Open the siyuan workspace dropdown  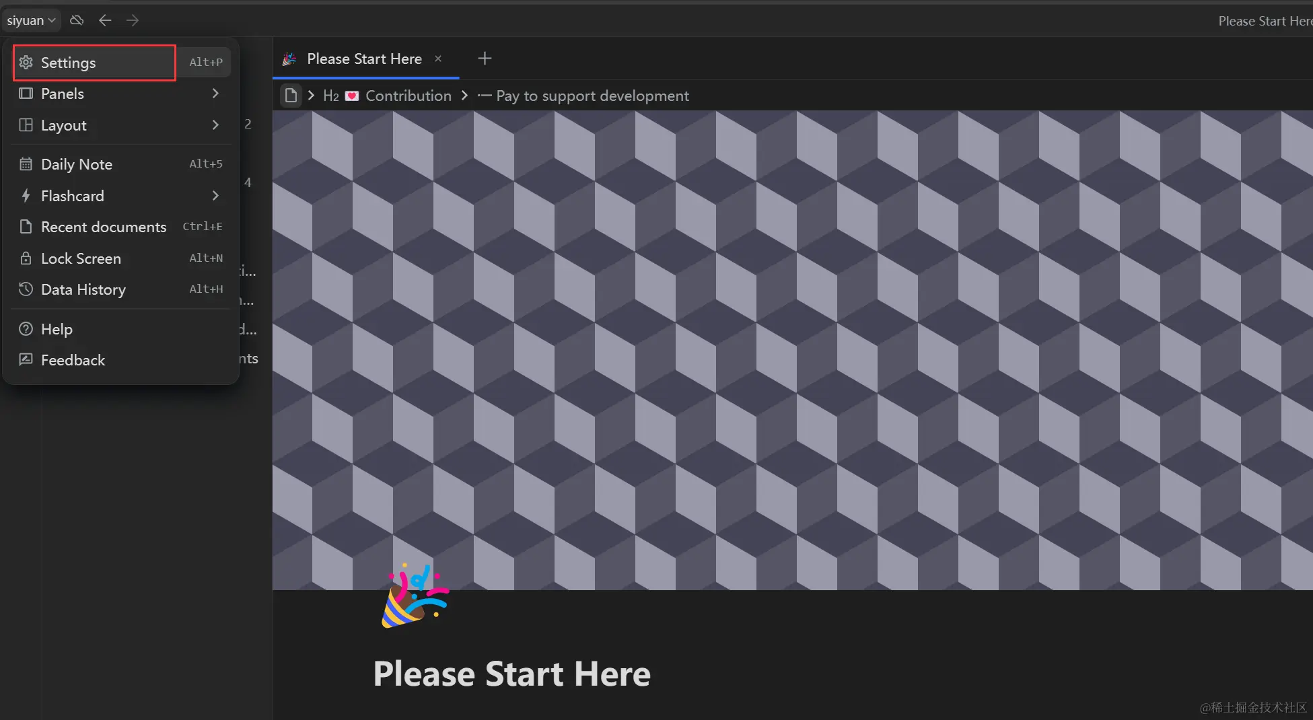coord(30,20)
